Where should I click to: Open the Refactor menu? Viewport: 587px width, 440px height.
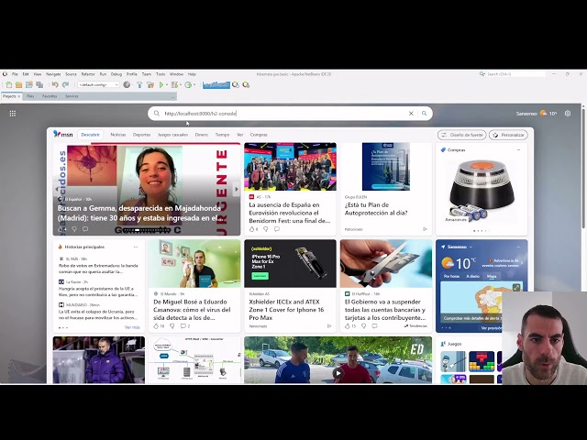pyautogui.click(x=88, y=74)
